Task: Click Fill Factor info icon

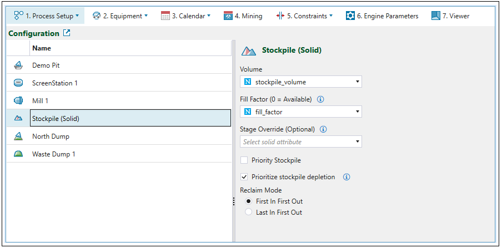Action: tap(320, 99)
